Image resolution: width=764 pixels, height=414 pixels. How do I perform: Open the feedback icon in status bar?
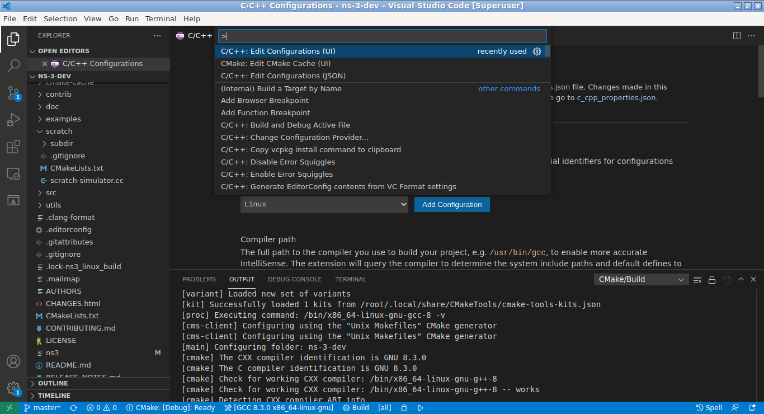(735, 408)
